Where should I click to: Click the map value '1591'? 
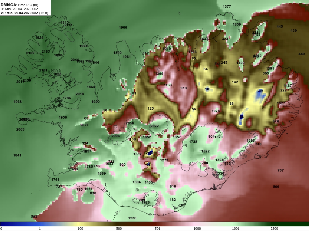click(x=270, y=69)
